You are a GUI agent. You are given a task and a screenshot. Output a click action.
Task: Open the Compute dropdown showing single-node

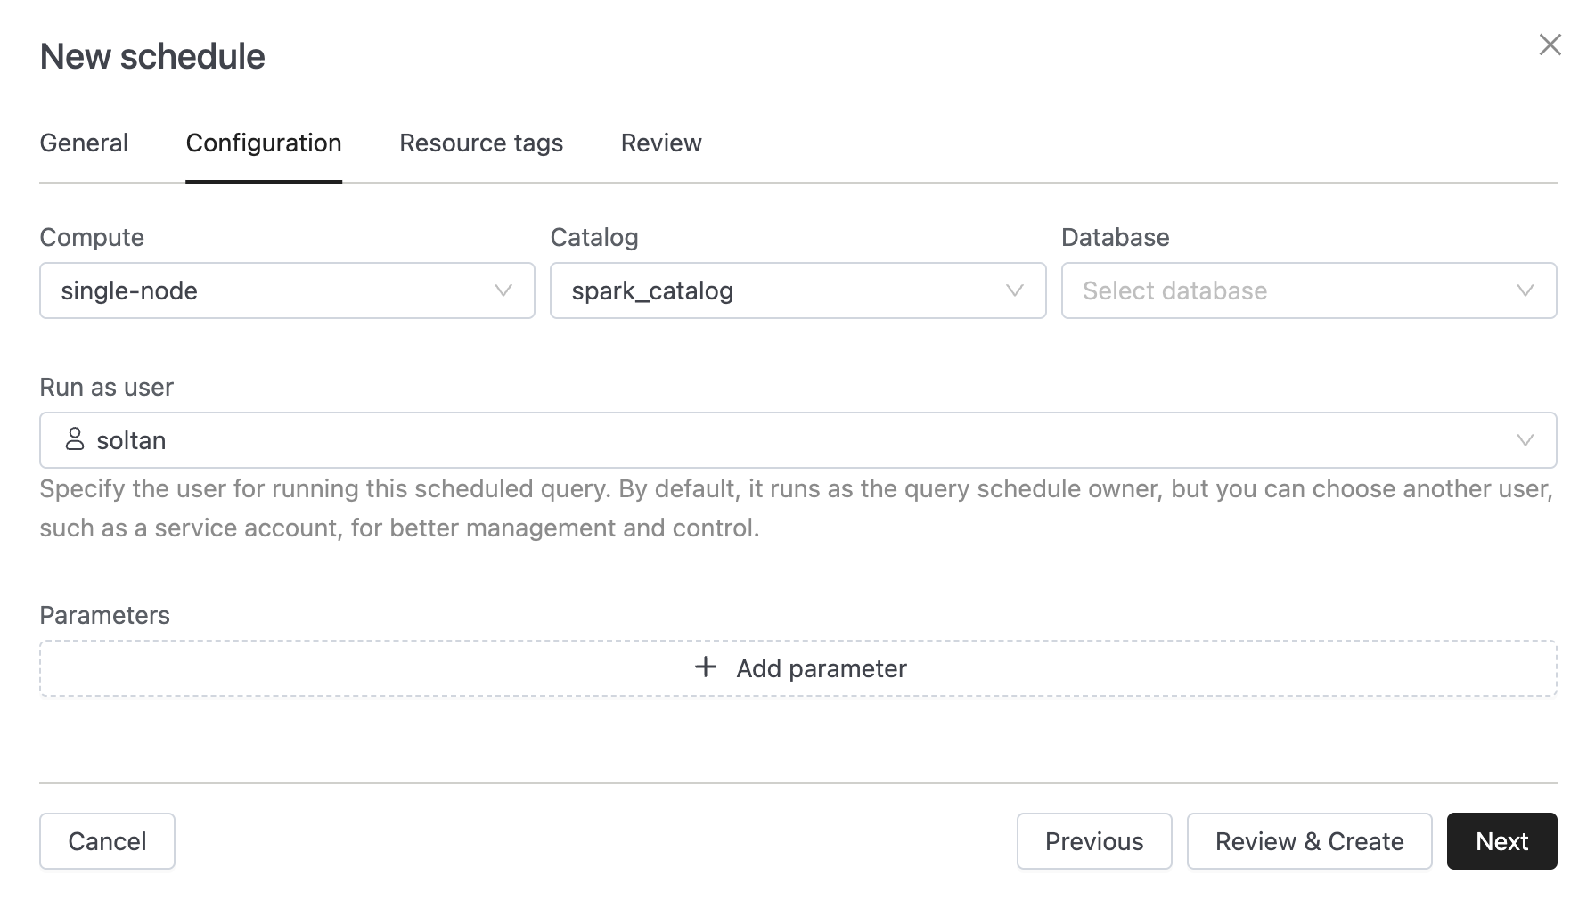coord(267,290)
